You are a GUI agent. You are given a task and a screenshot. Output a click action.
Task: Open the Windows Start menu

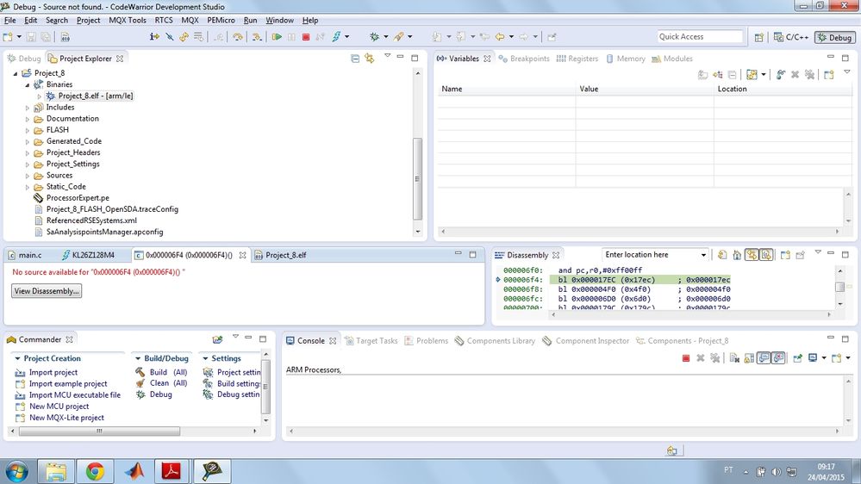click(x=16, y=471)
